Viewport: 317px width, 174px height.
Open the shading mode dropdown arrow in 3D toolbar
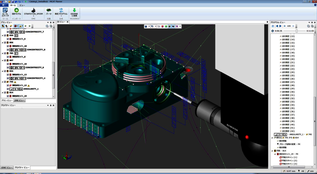click(x=149, y=27)
